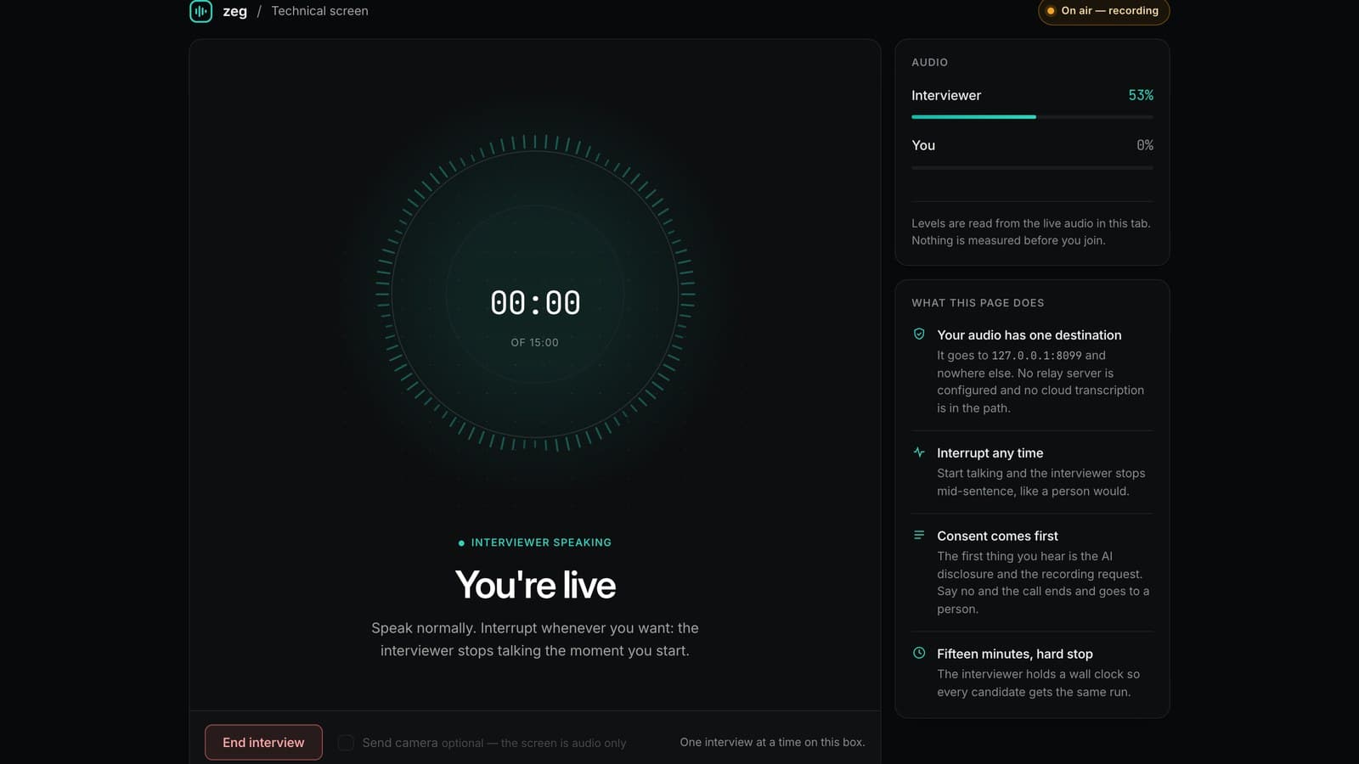This screenshot has width=1359, height=764.
Task: Click the Fifteen minutes, hard stop title
Action: (1015, 654)
